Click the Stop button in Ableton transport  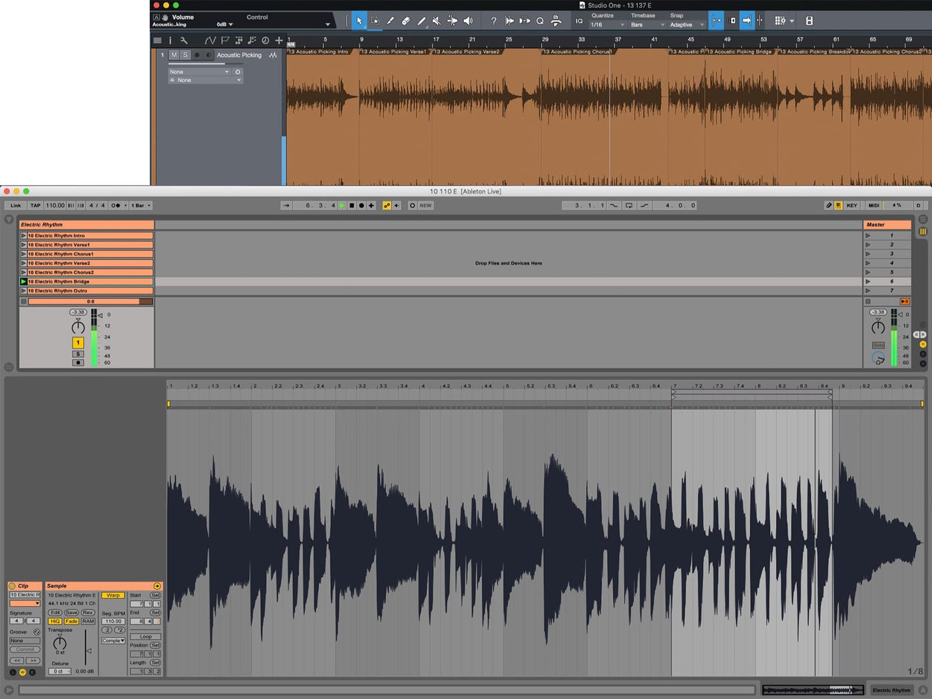[351, 206]
